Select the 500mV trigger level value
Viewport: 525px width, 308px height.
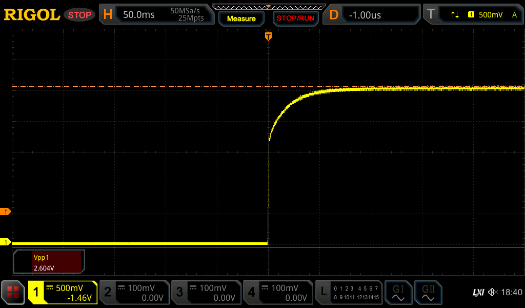[x=491, y=15]
